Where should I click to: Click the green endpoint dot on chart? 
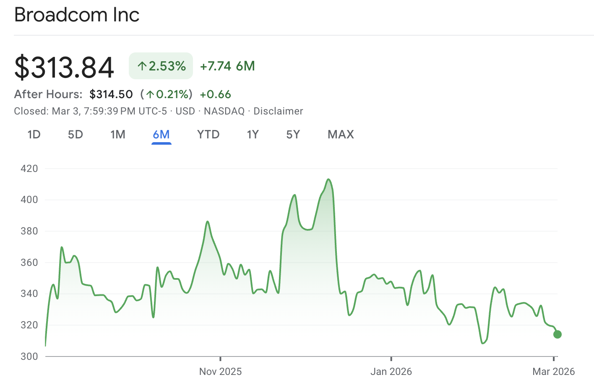click(558, 334)
